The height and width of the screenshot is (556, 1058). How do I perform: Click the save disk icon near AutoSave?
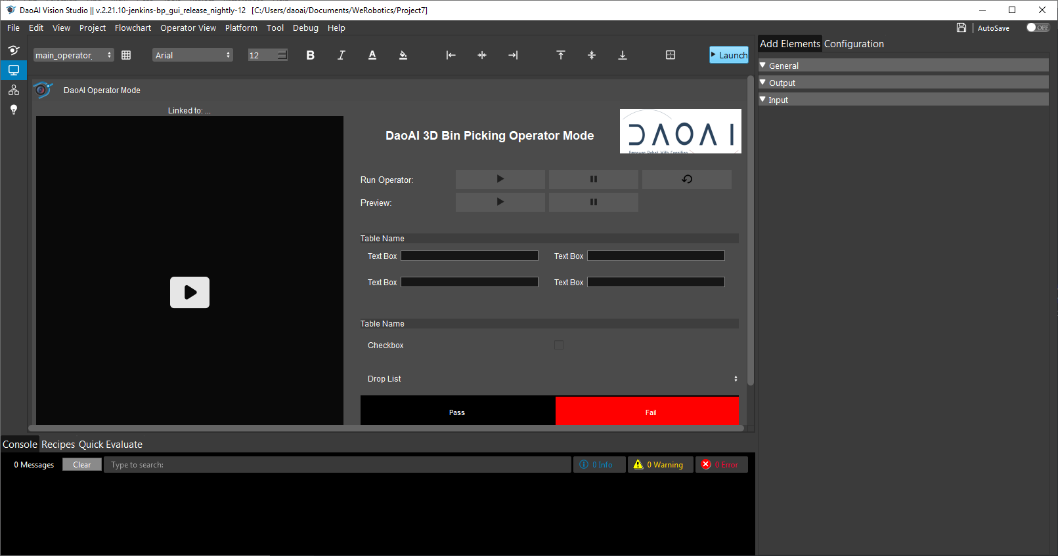(961, 28)
